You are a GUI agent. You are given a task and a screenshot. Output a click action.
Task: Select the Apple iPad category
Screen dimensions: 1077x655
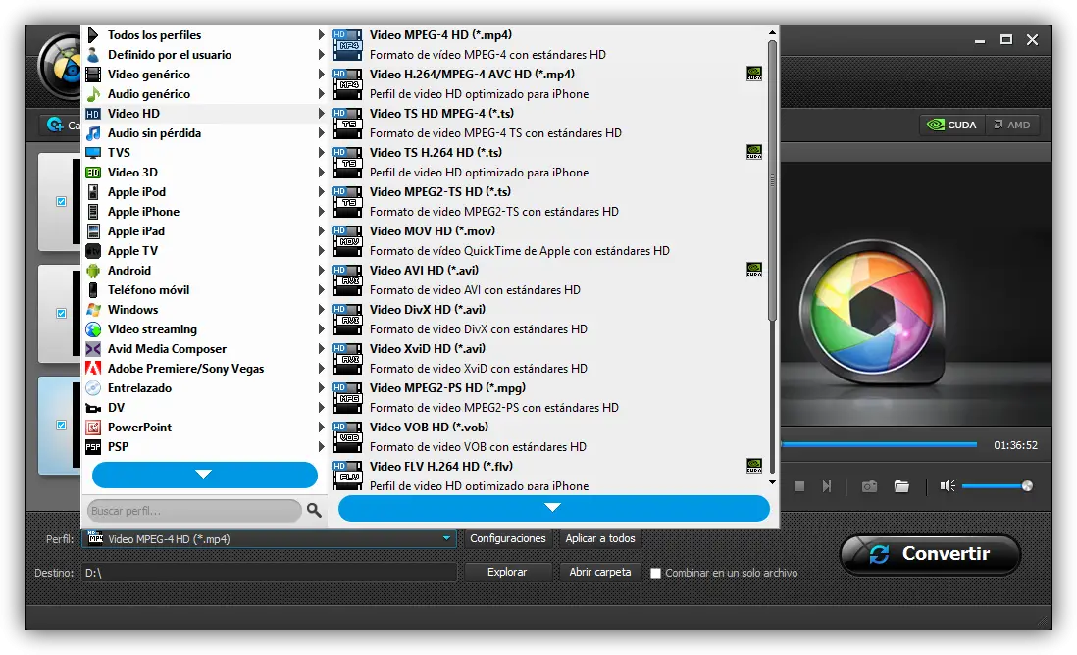point(205,231)
